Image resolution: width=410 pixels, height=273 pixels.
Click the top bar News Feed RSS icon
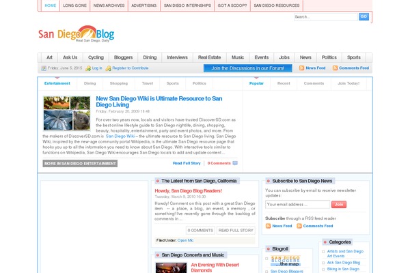click(x=301, y=68)
